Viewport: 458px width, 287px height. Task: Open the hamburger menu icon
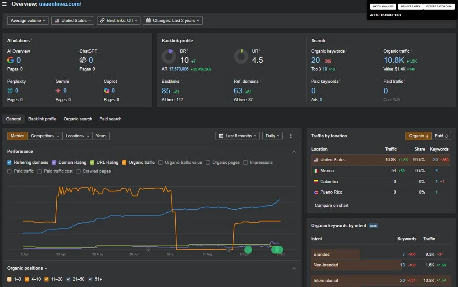point(5,4)
